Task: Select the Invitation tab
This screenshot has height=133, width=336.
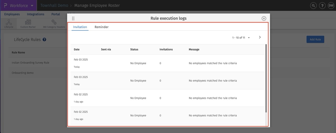Action: tap(80, 27)
